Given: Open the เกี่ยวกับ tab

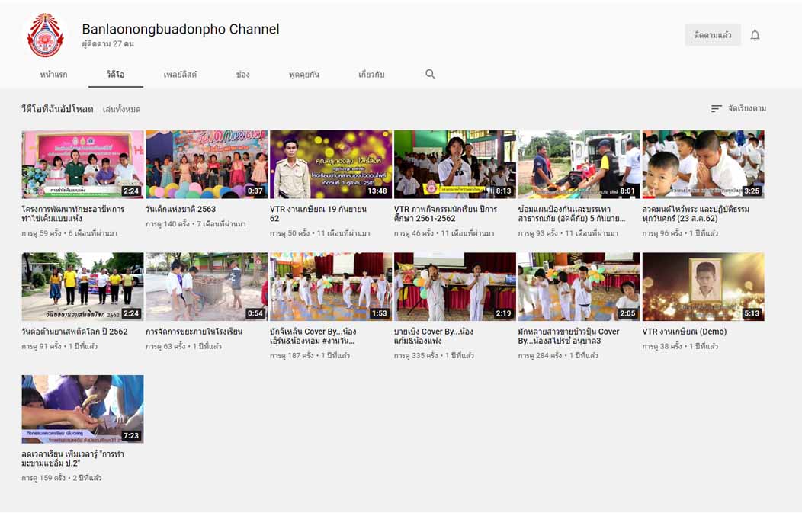Looking at the screenshot, I should click(371, 75).
